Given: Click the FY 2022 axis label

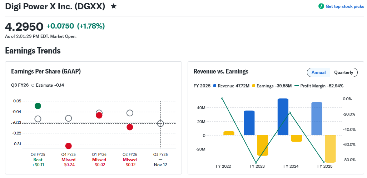Looking at the screenshot, I should point(223,166).
